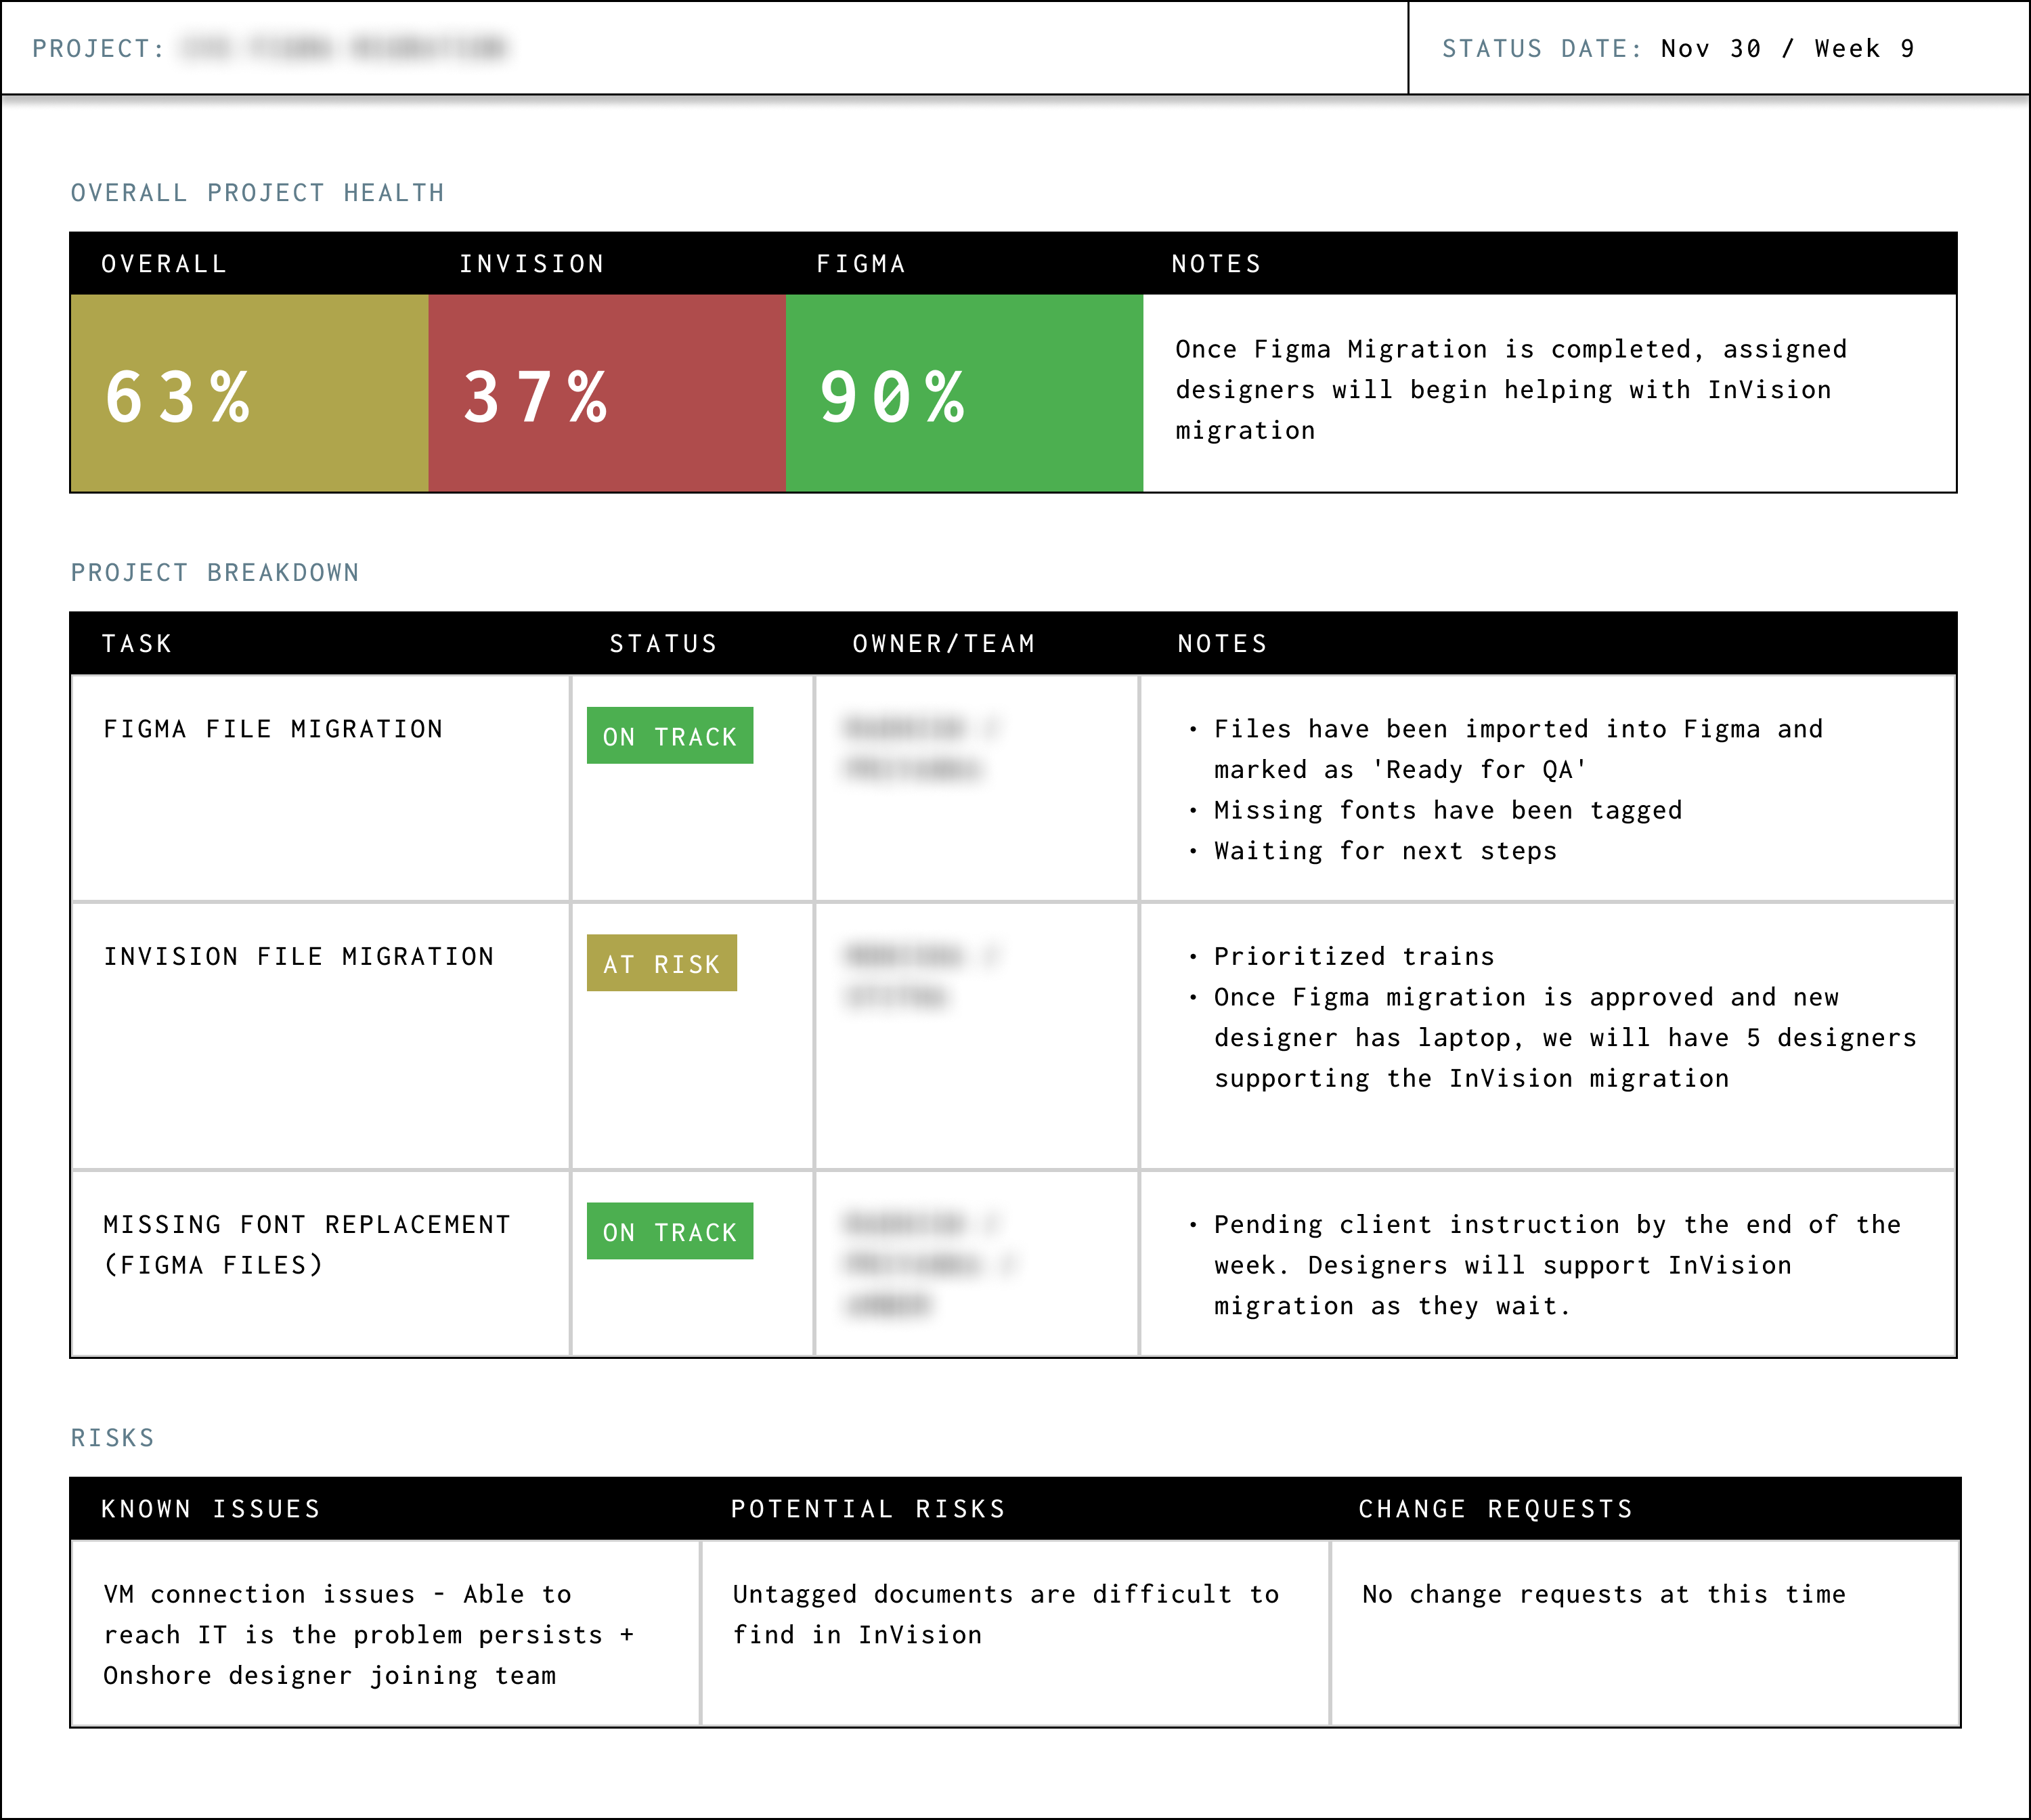Select the Figma File Migration task cell
The width and height of the screenshot is (2031, 1820).
[273, 729]
